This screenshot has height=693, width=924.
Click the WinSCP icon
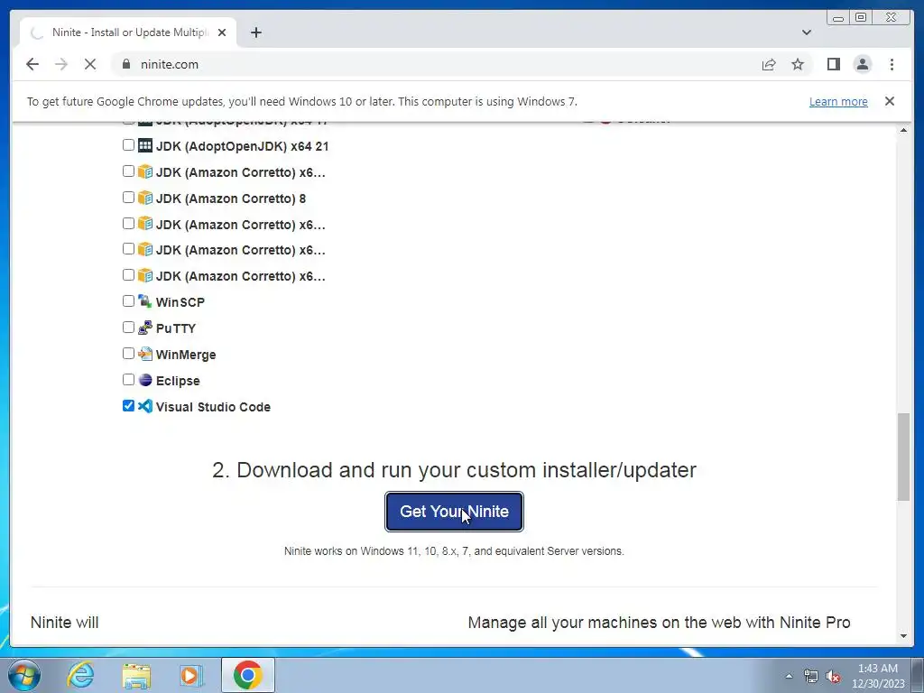pos(145,301)
